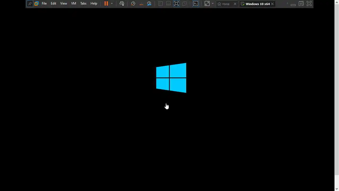Image resolution: width=339 pixels, height=191 pixels.
Task: Suspend the virtual machine with pause button
Action: pos(106,3)
